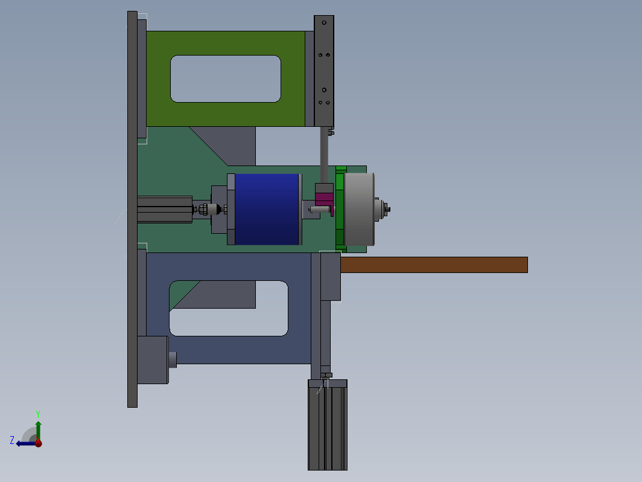Select the olive green upper bracket plate
The height and width of the screenshot is (482, 642).
tap(226, 115)
